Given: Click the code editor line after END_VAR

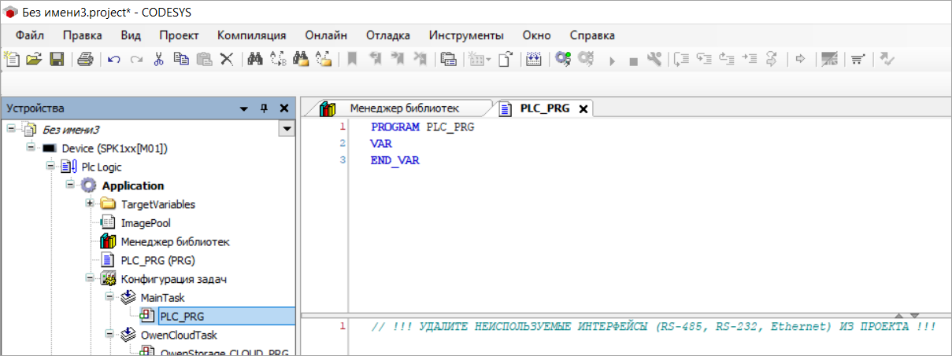Looking at the screenshot, I should [x=551, y=178].
